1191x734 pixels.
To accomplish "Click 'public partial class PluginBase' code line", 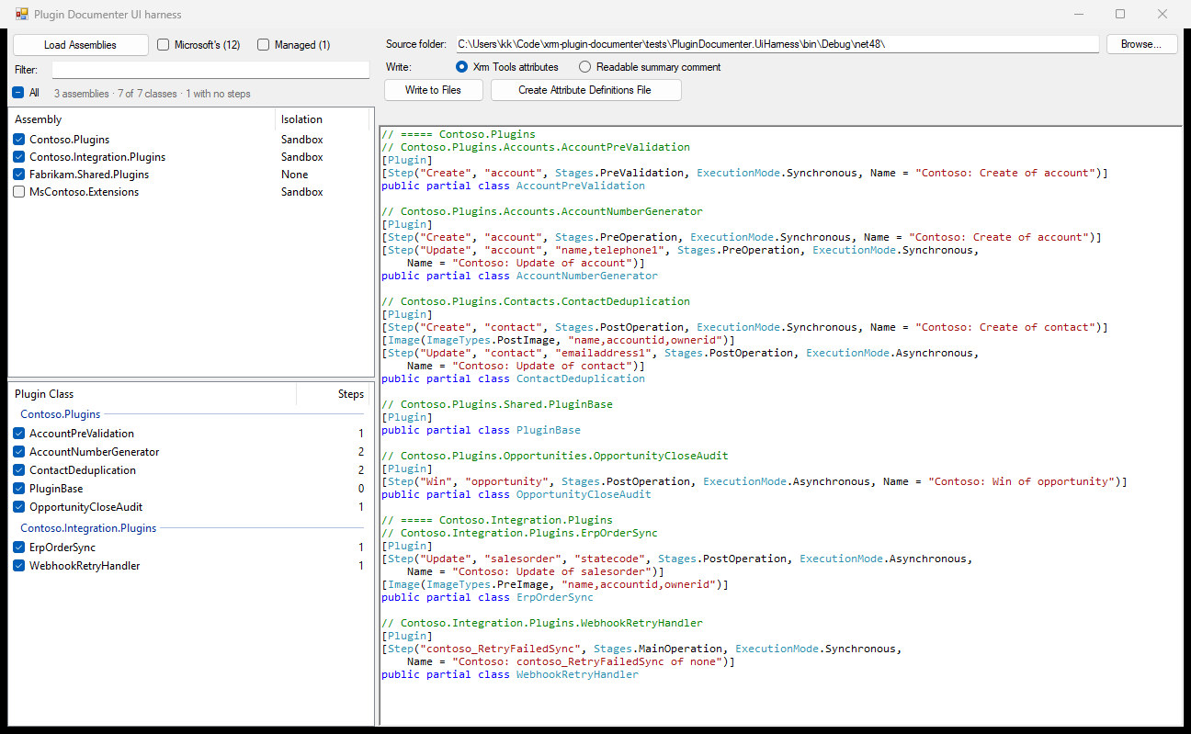I will tap(481, 430).
